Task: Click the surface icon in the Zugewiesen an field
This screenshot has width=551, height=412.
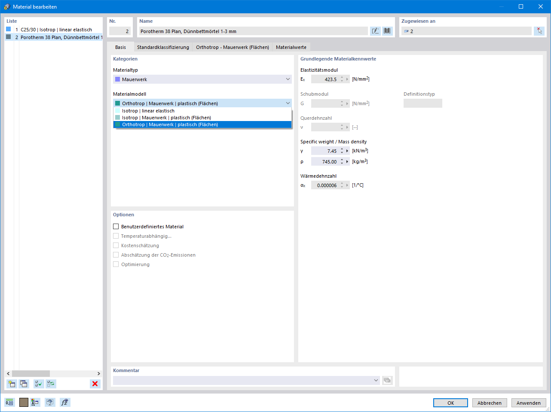Action: (406, 31)
